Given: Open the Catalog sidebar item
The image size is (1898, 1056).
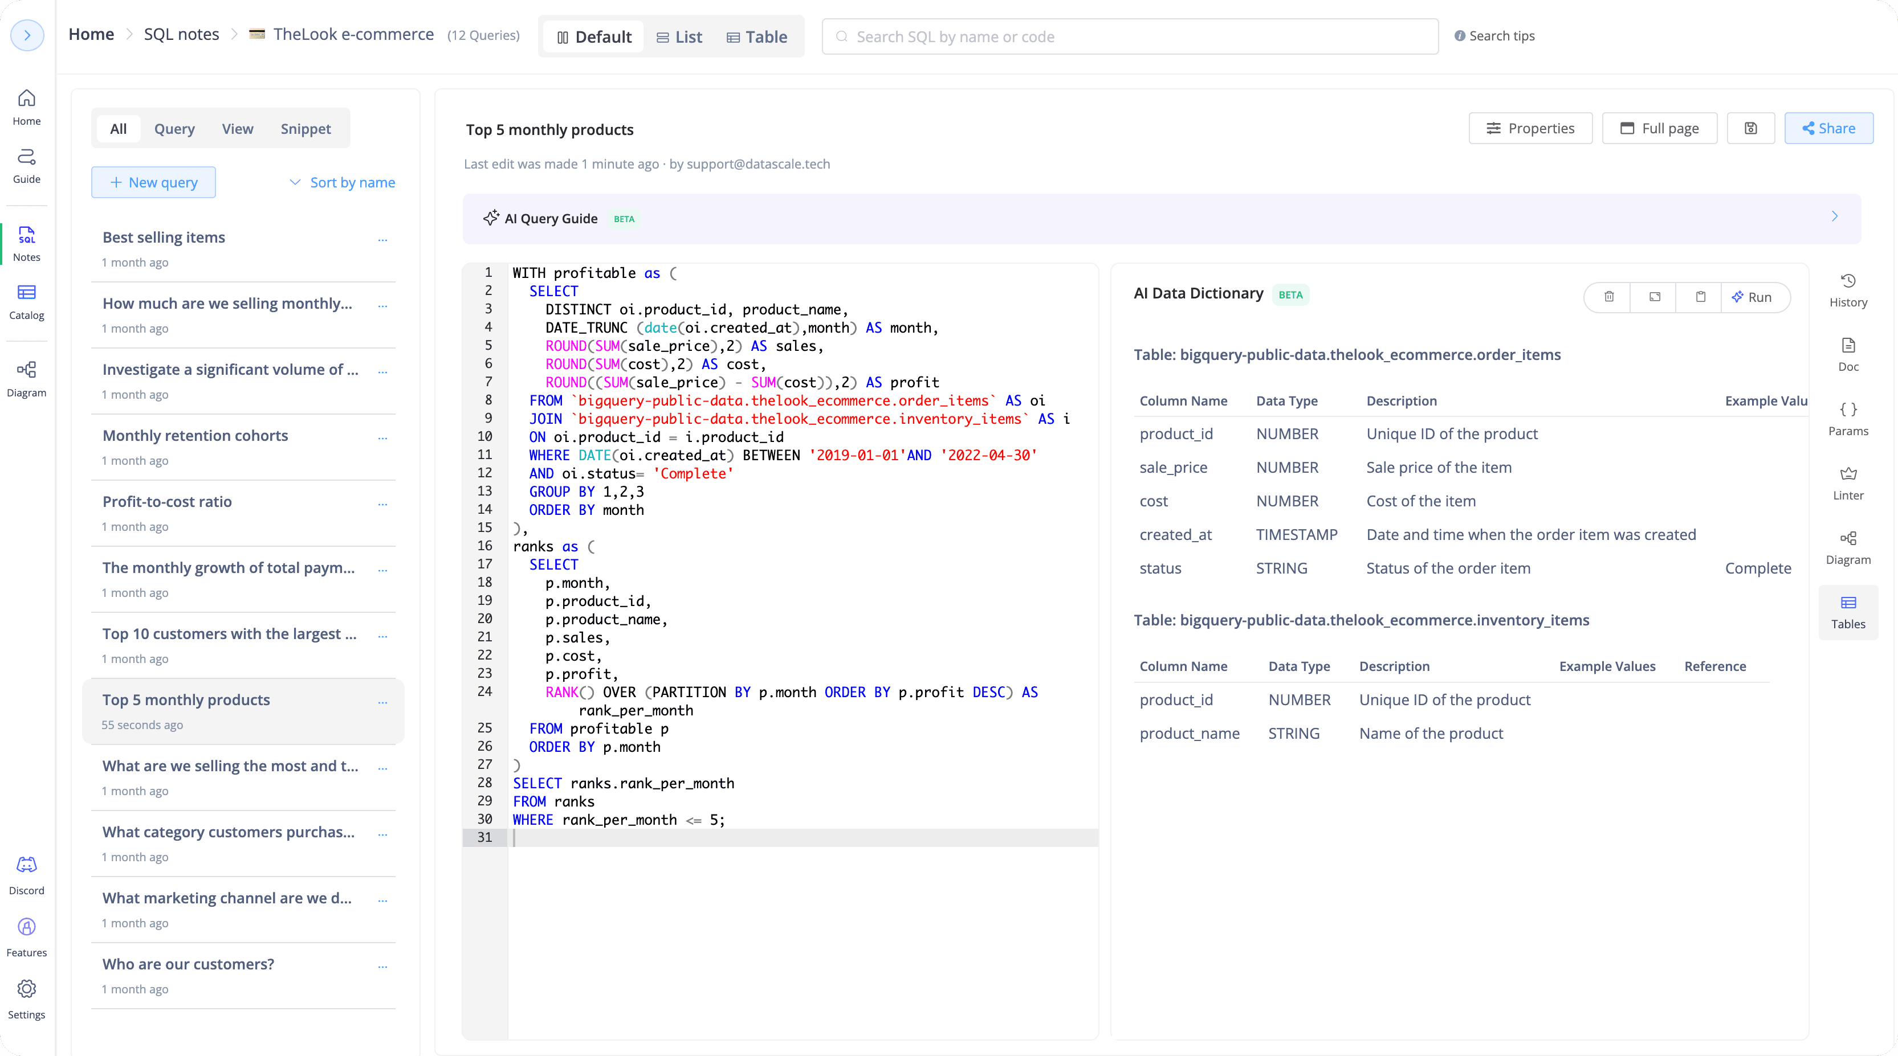Looking at the screenshot, I should [27, 302].
